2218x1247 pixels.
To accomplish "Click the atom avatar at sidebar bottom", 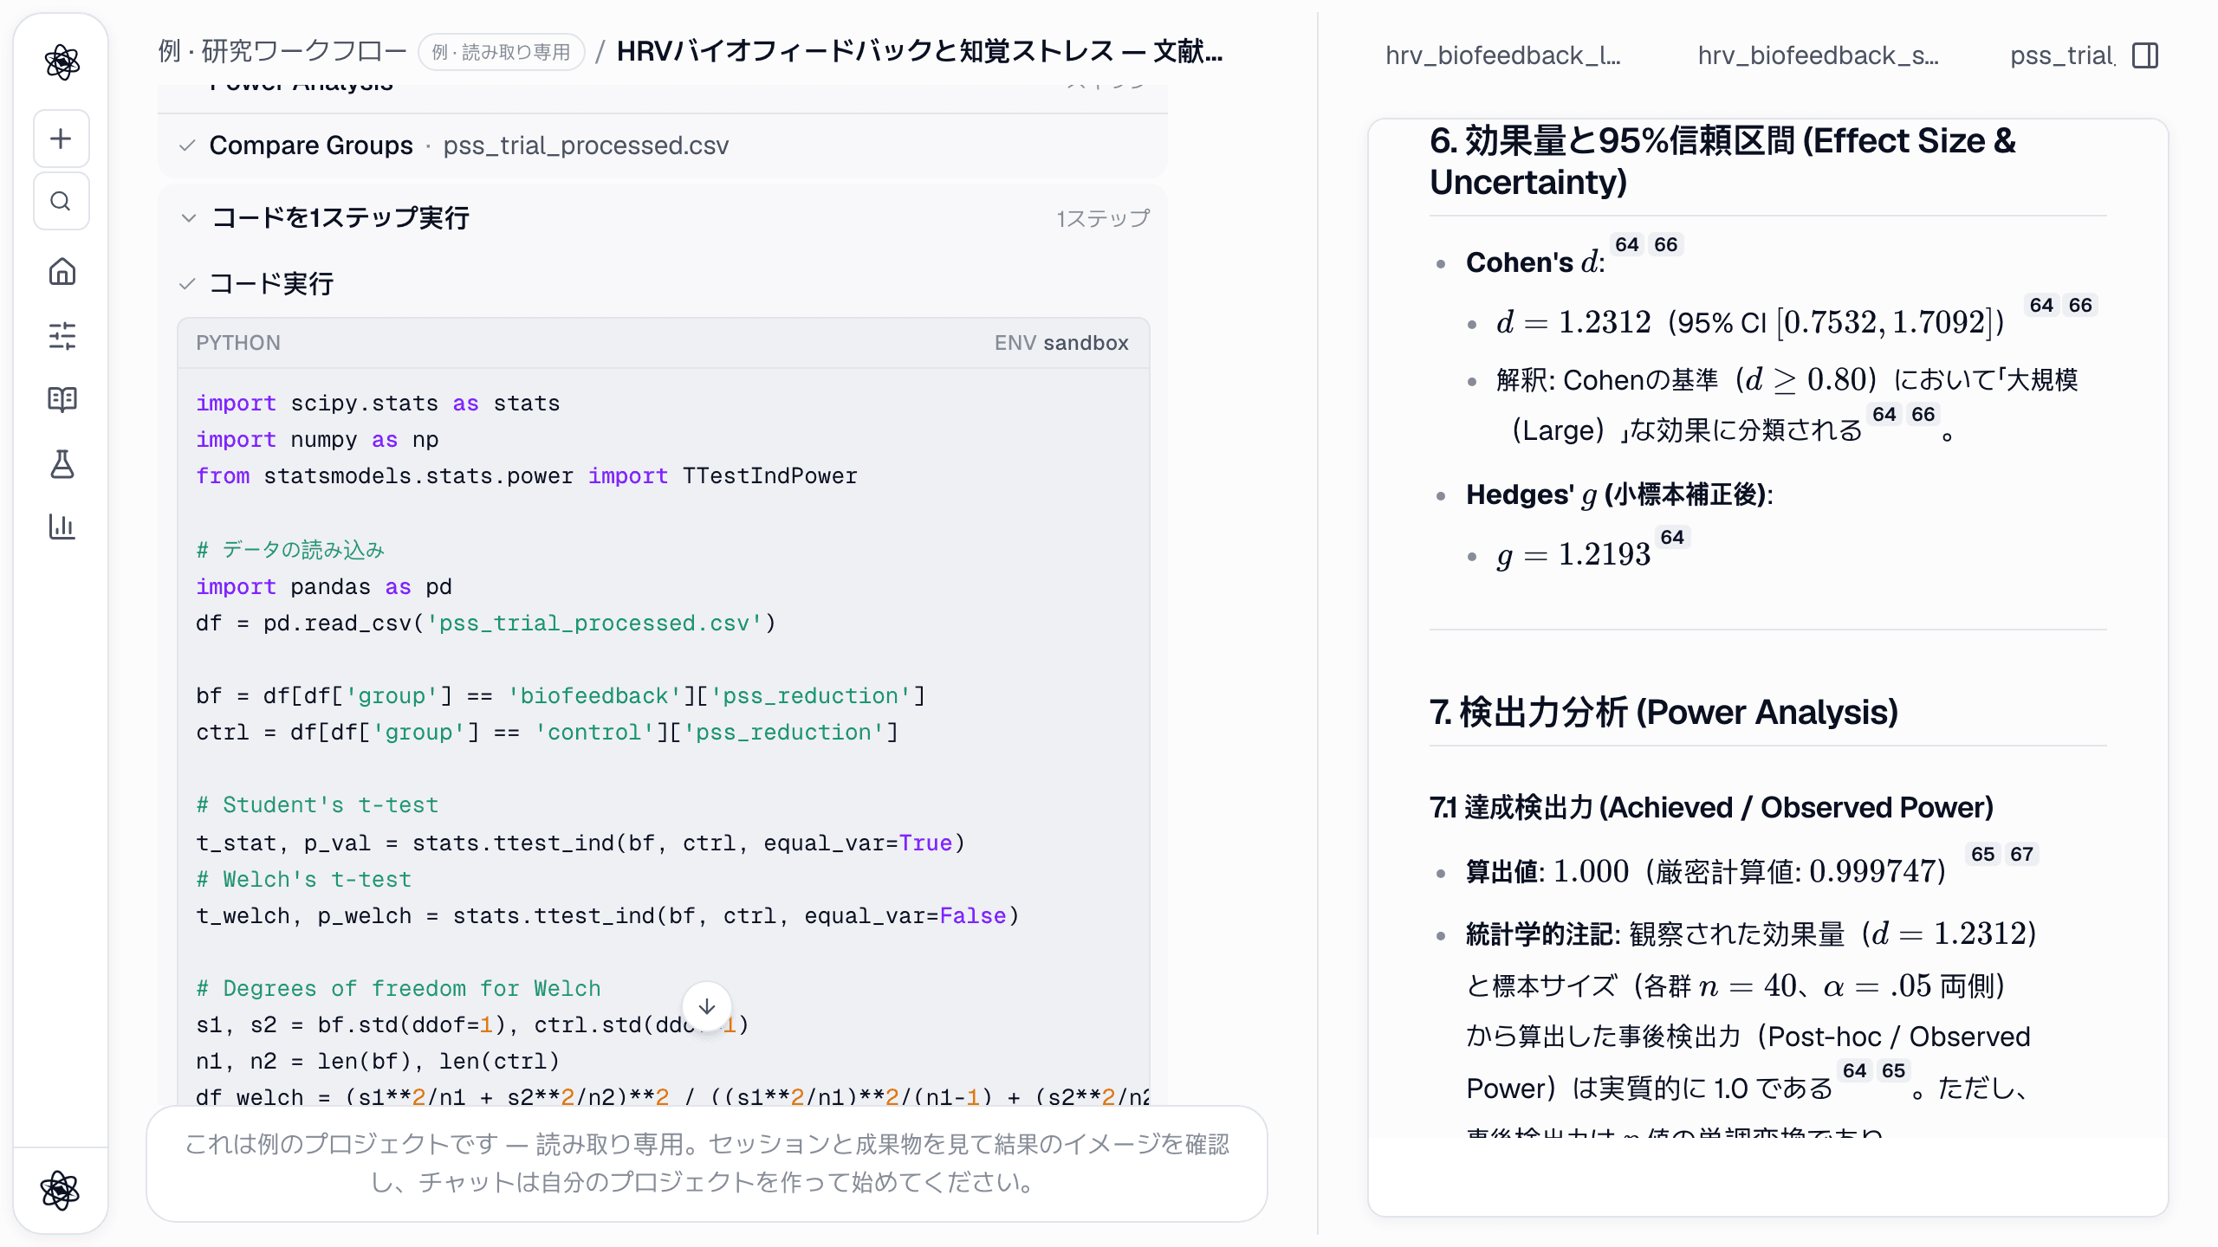I will [x=61, y=1190].
